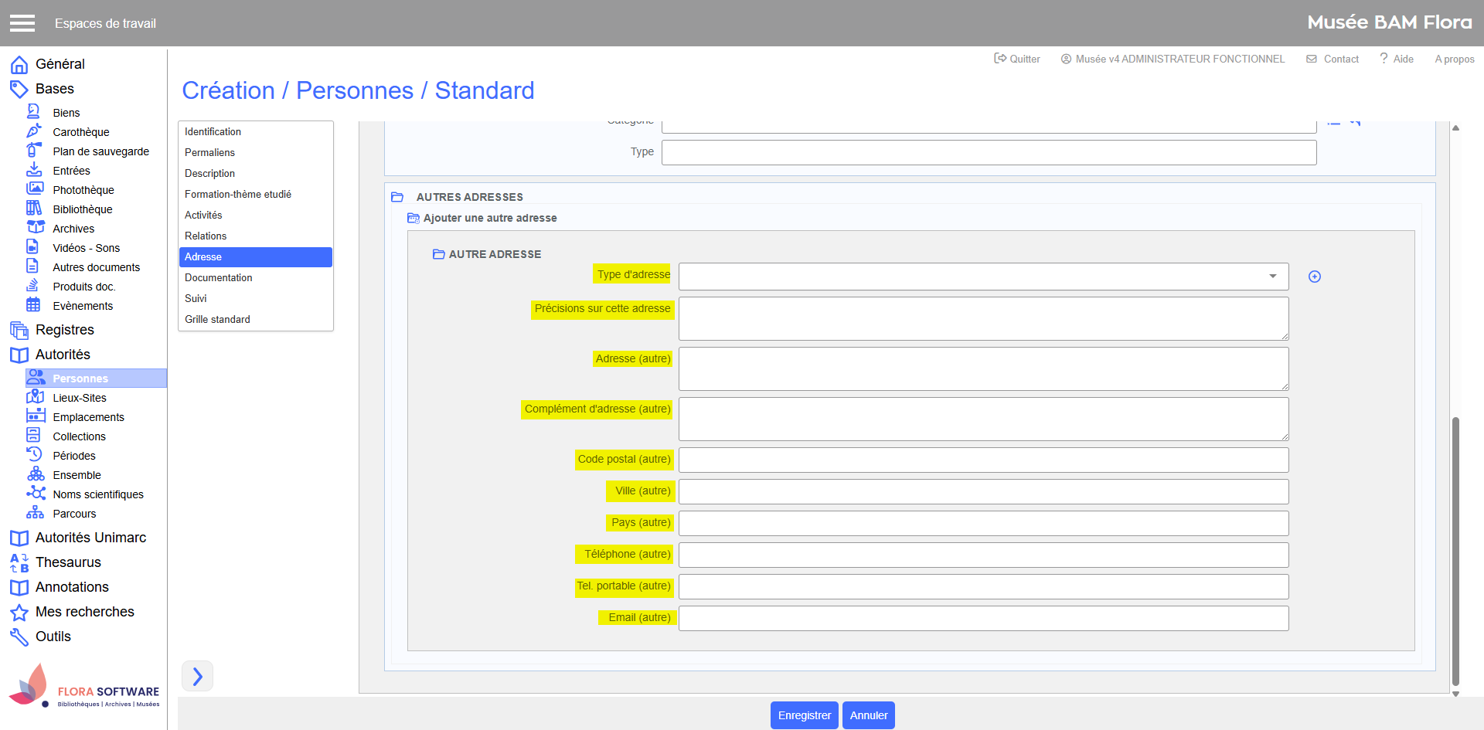This screenshot has width=1484, height=730.
Task: Open the Type d'adresse dropdown
Action: (982, 277)
